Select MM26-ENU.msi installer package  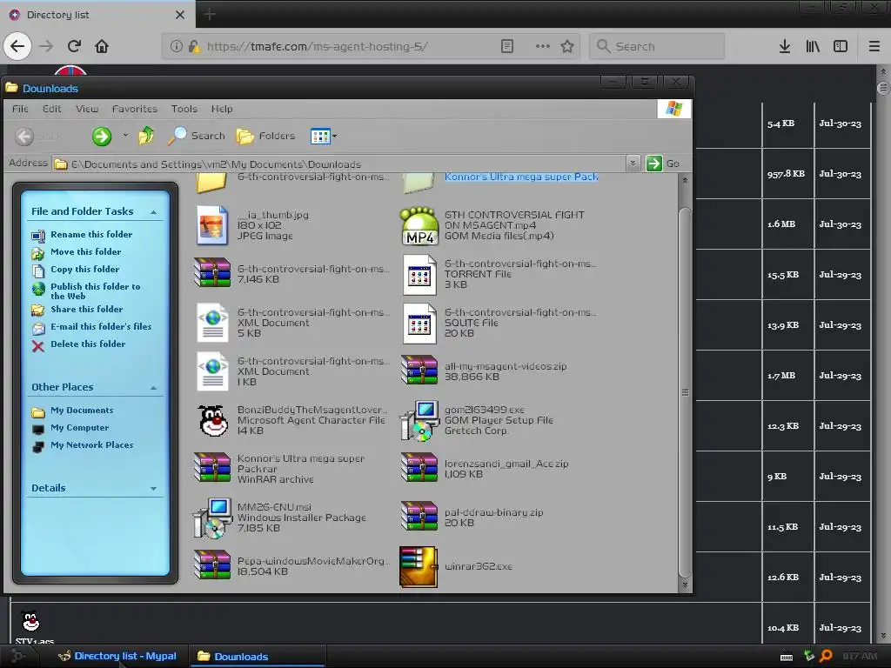pos(212,518)
